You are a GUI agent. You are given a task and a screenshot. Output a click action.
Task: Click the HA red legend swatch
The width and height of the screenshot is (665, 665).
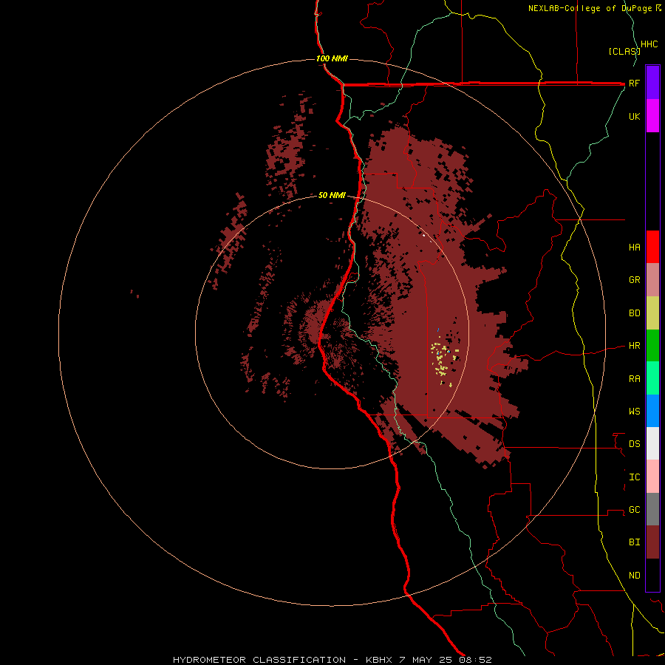coord(652,247)
